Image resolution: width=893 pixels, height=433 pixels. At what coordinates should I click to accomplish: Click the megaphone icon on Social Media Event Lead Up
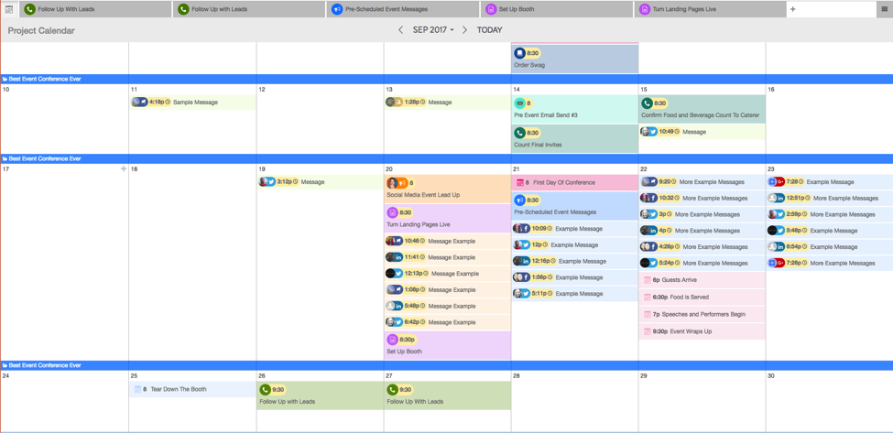point(402,183)
